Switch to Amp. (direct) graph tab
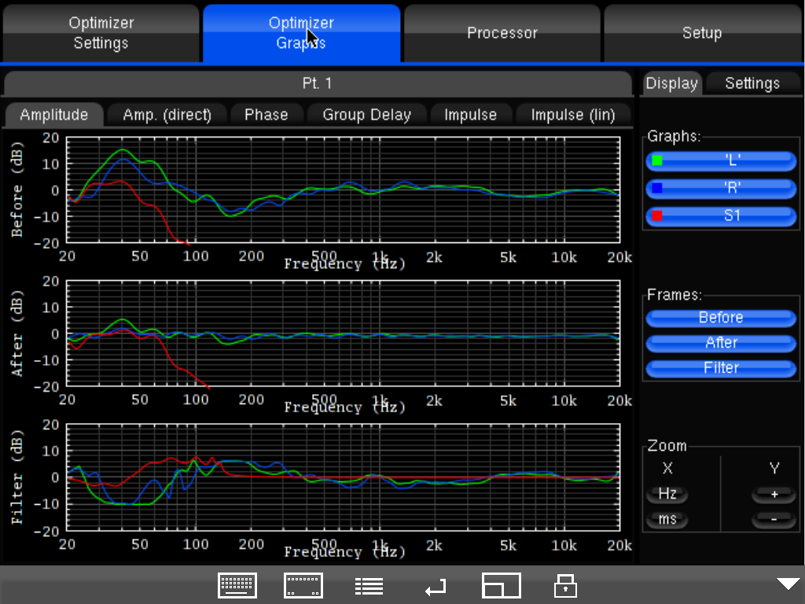The height and width of the screenshot is (604, 805). (167, 115)
